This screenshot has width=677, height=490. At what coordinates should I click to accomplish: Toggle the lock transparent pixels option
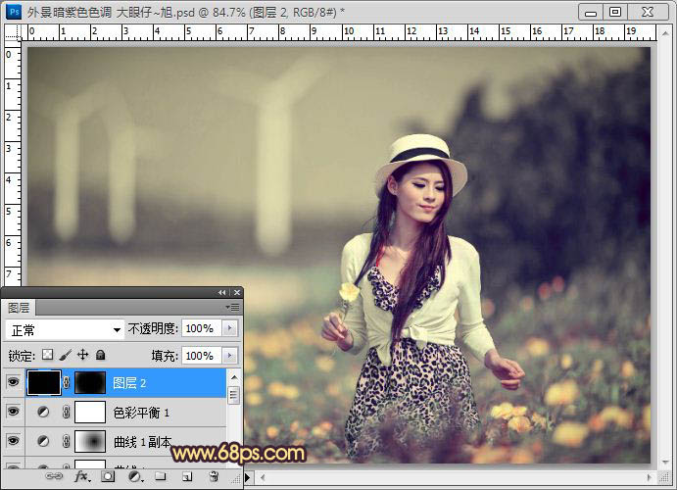[x=46, y=355]
